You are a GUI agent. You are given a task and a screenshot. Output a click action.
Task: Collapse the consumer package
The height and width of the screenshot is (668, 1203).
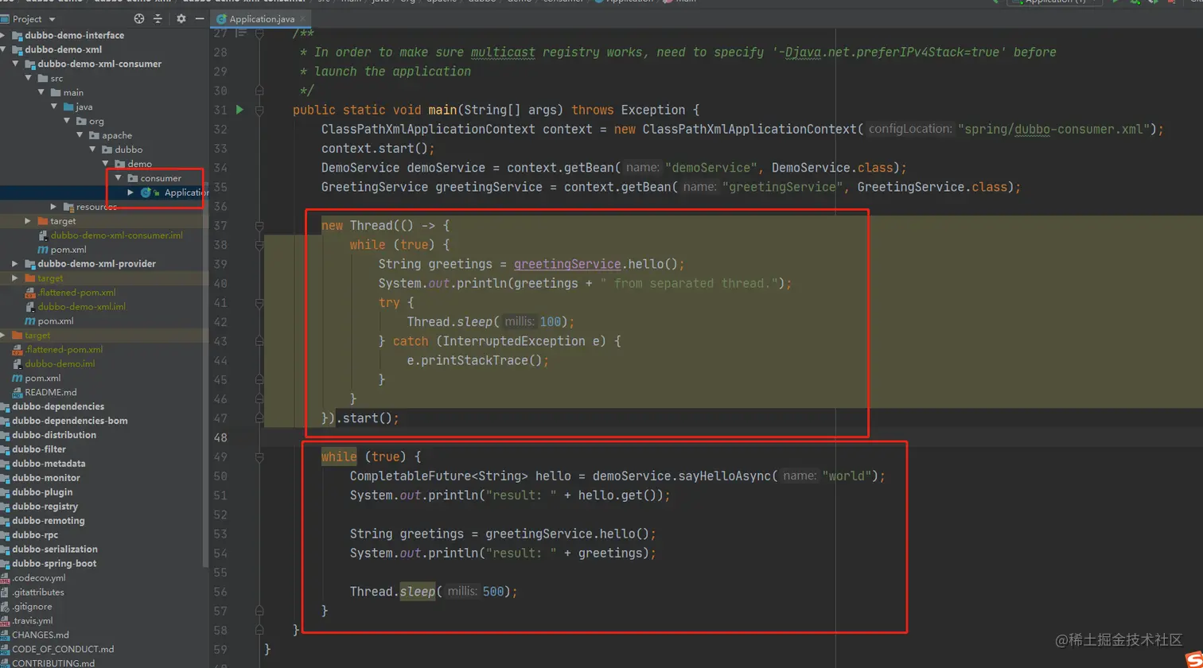point(118,178)
